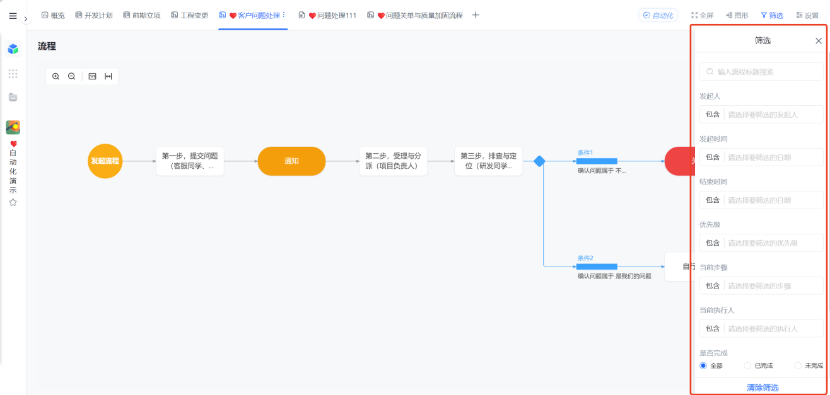Open the 客户问题处理 tab more-options dots
Viewport: 830px width, 395px height.
pyautogui.click(x=284, y=14)
